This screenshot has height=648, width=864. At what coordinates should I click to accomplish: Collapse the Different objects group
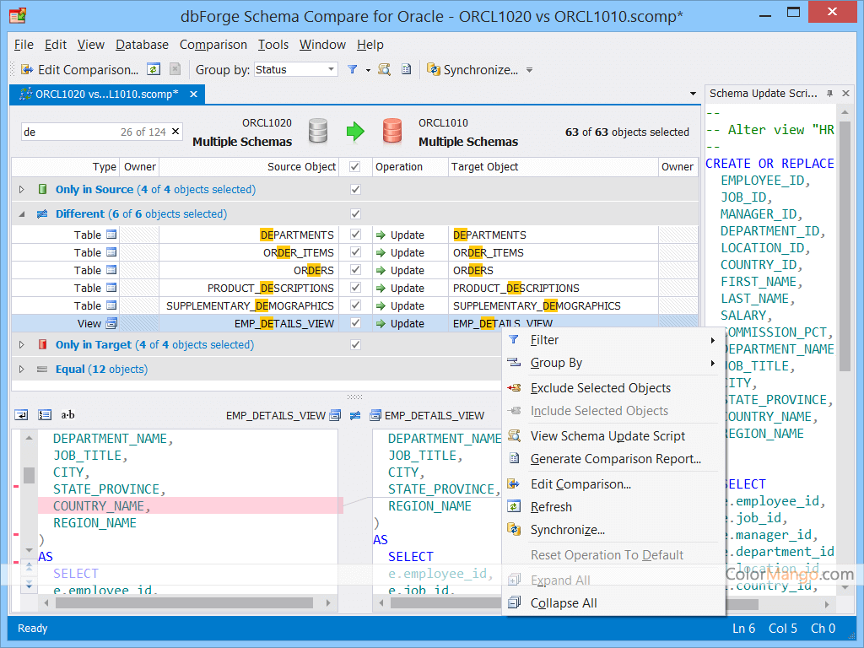pos(21,213)
